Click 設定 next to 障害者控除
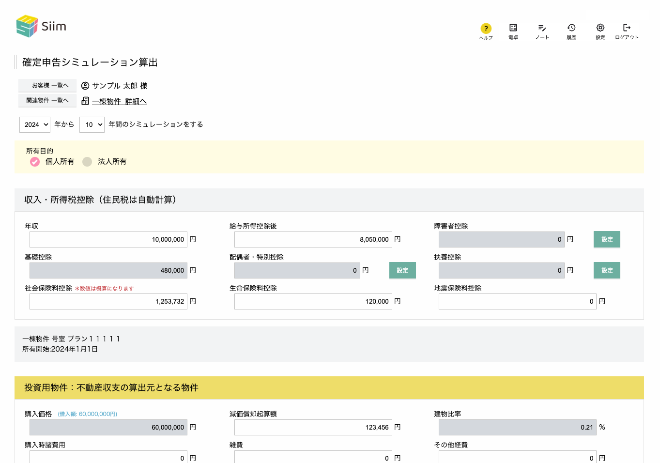Viewport: 660px width, 463px height. (x=607, y=239)
